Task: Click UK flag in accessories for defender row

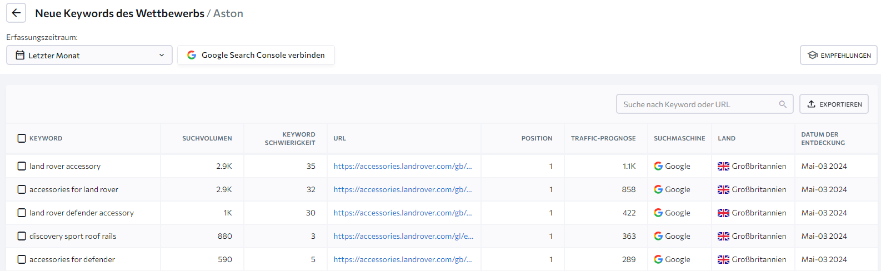Action: pos(723,259)
